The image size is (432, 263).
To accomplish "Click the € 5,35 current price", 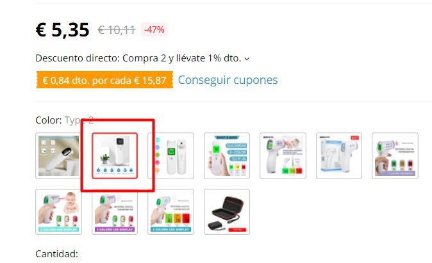I will 63,29.
